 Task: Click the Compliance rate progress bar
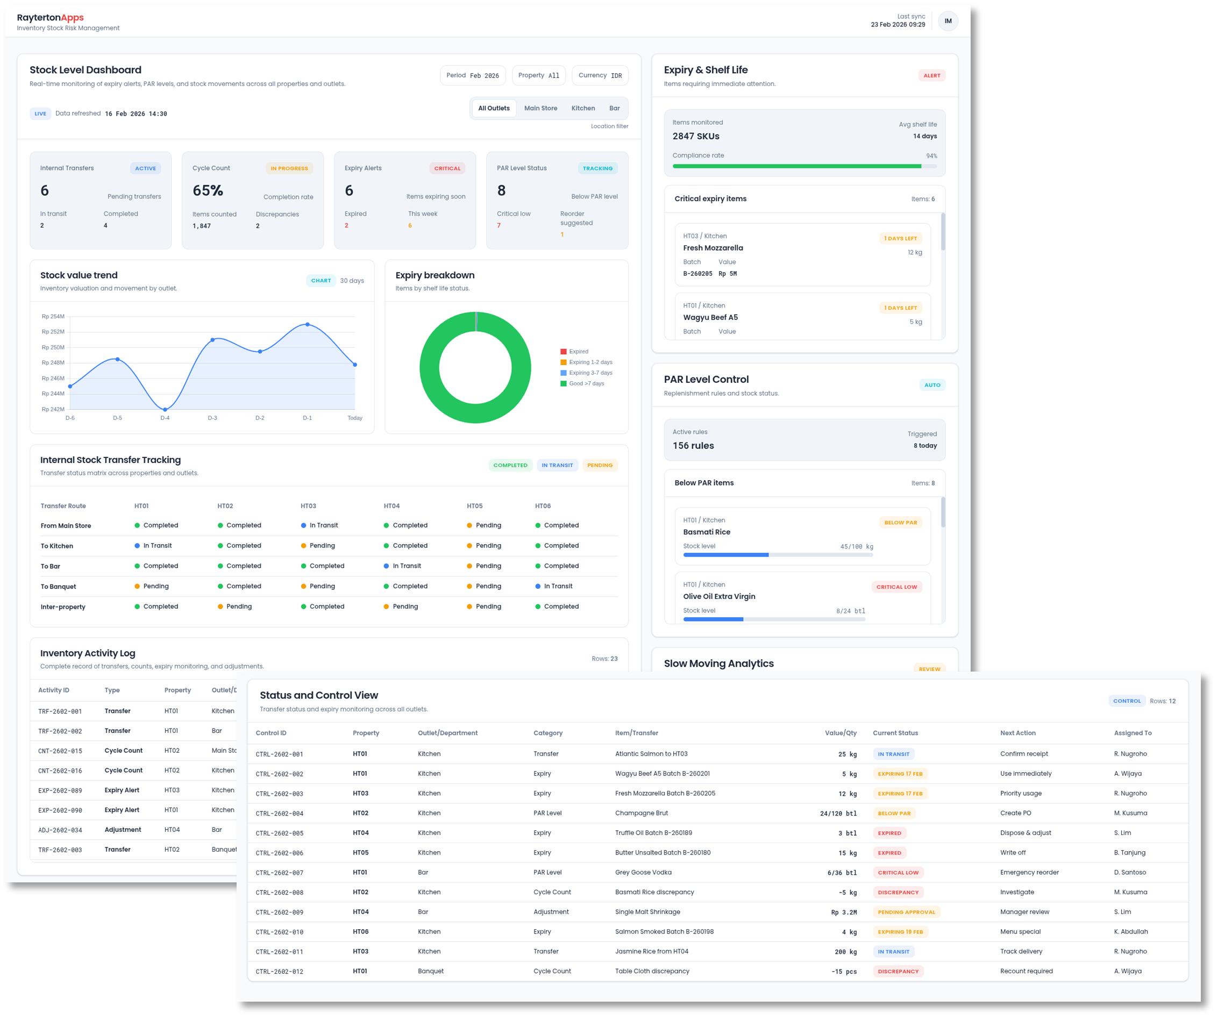[x=803, y=167]
